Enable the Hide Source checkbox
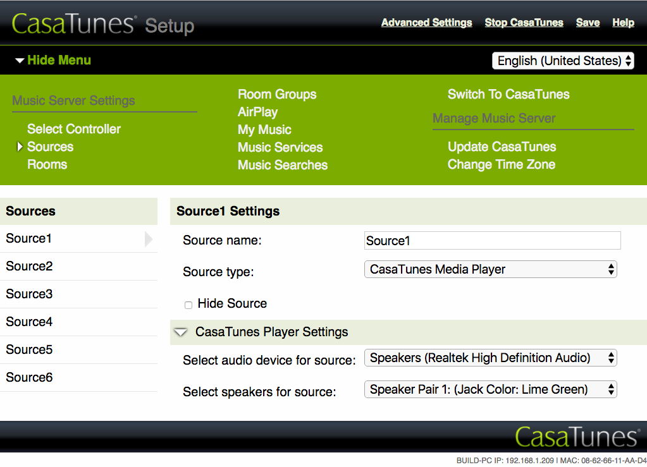 pyautogui.click(x=188, y=305)
